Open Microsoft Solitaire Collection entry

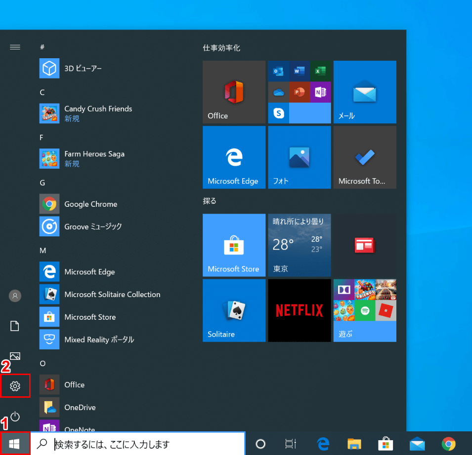click(102, 294)
